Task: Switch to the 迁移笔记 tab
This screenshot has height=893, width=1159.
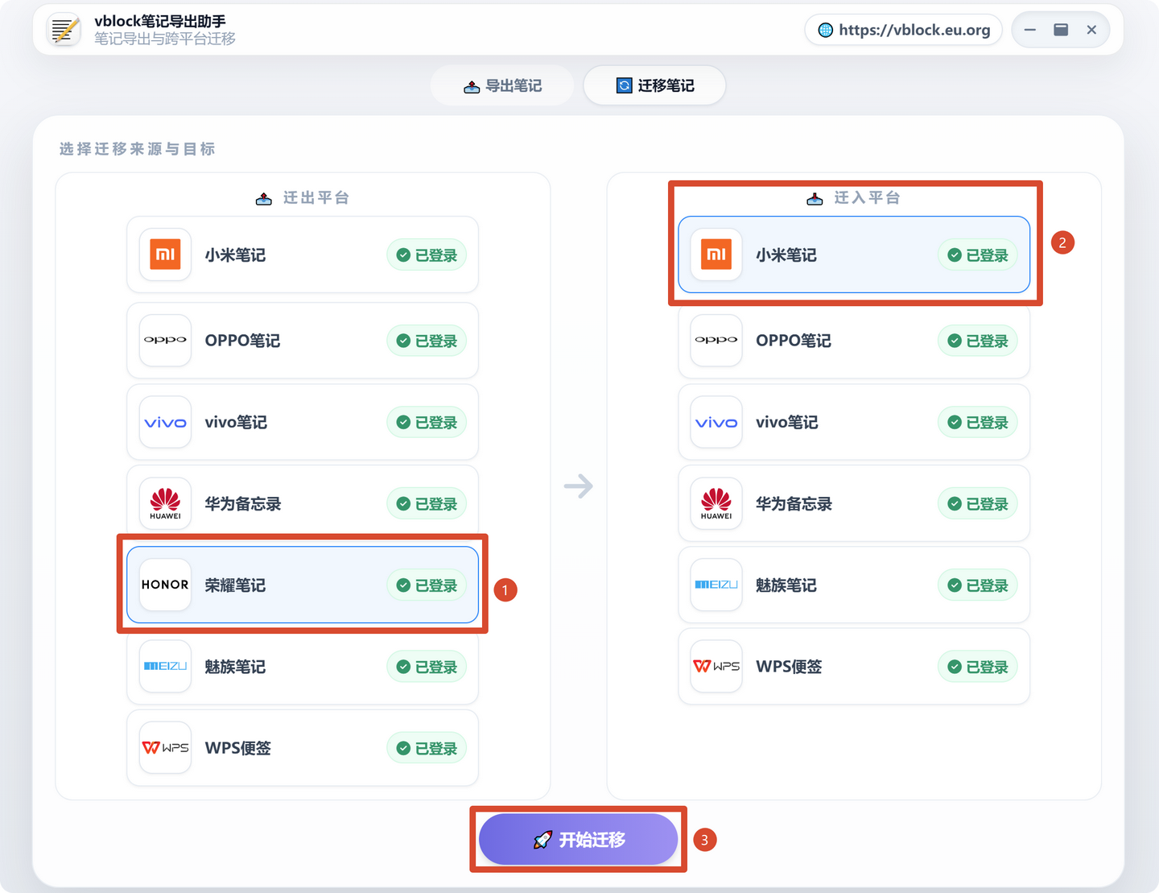Action: (654, 85)
